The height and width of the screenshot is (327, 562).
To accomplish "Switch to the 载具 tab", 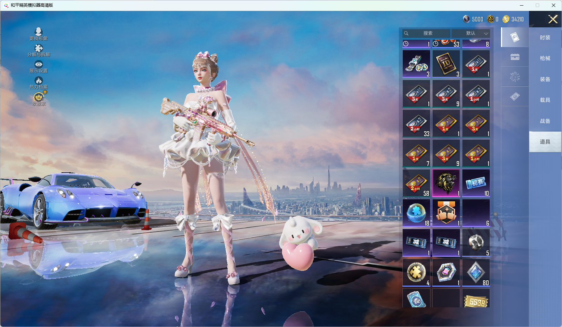I will click(x=545, y=100).
